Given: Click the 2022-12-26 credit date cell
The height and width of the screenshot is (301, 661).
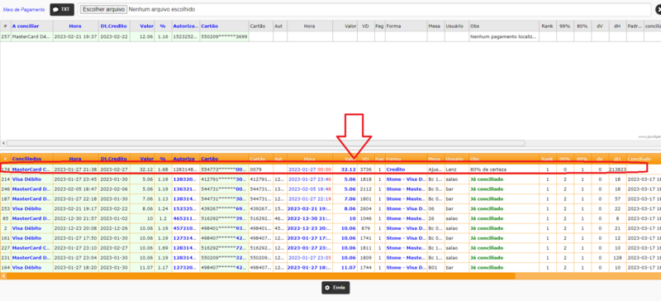Looking at the screenshot, I should 114,228.
